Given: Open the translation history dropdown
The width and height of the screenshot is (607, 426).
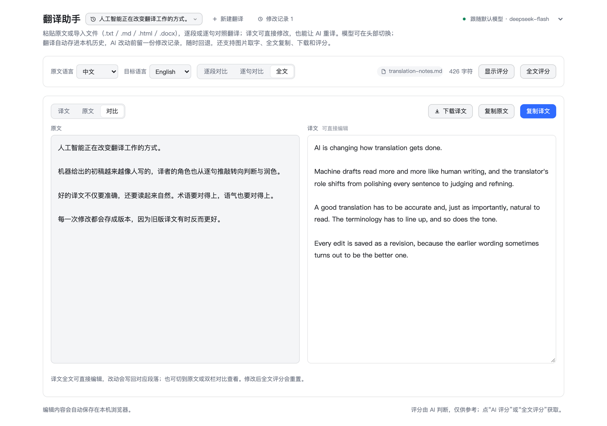Looking at the screenshot, I should coord(144,19).
